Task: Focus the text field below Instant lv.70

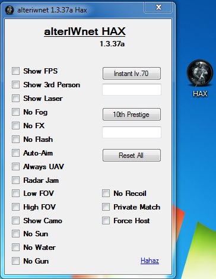Action: pyautogui.click(x=132, y=90)
